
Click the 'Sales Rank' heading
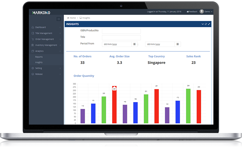point(193,56)
